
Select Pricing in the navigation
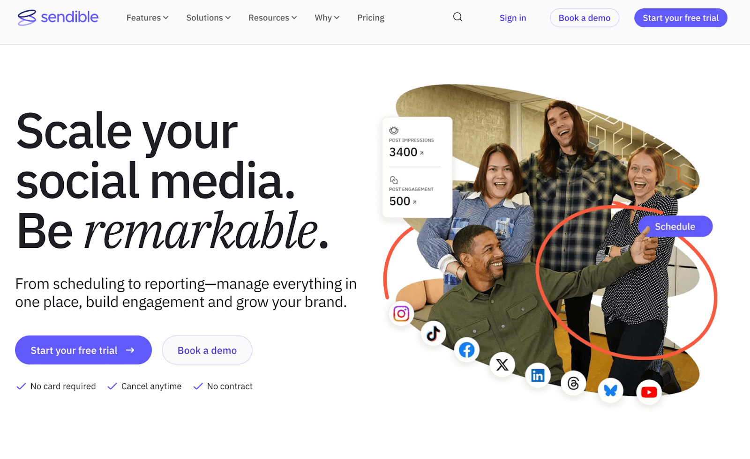pyautogui.click(x=370, y=17)
